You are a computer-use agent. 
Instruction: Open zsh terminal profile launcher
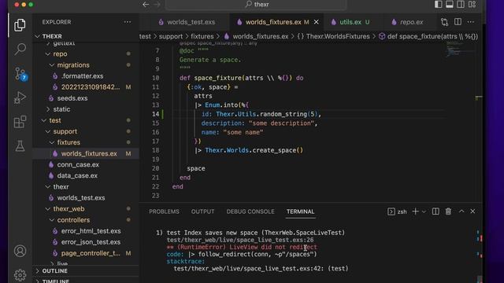397,211
